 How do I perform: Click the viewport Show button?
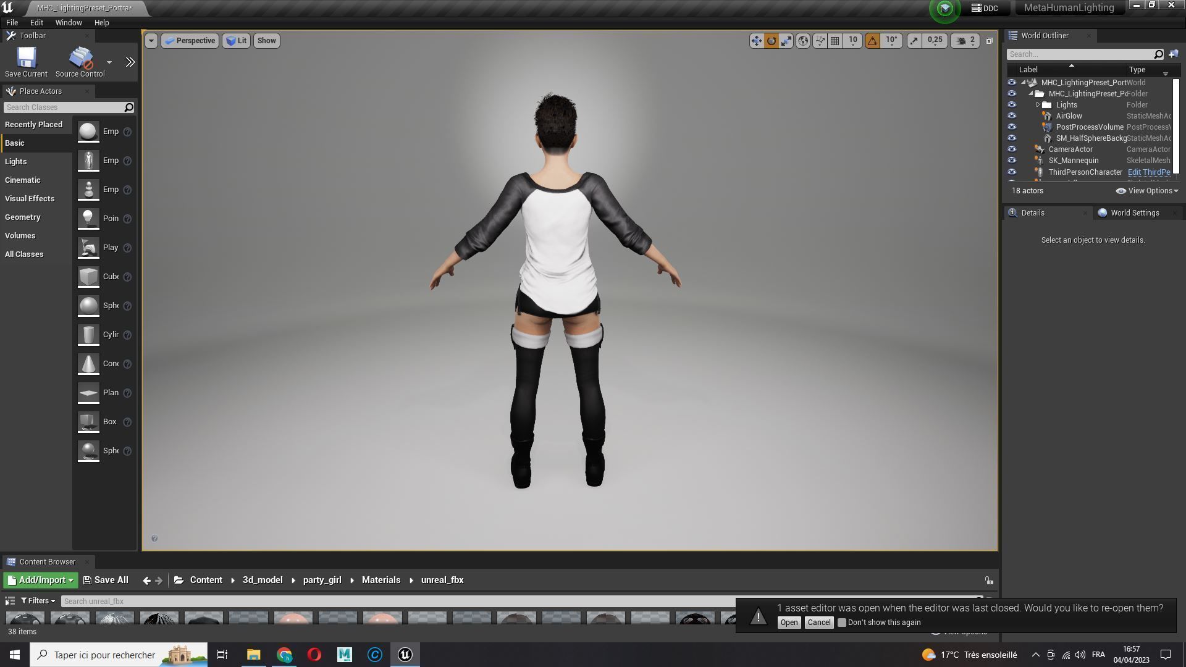pos(267,41)
